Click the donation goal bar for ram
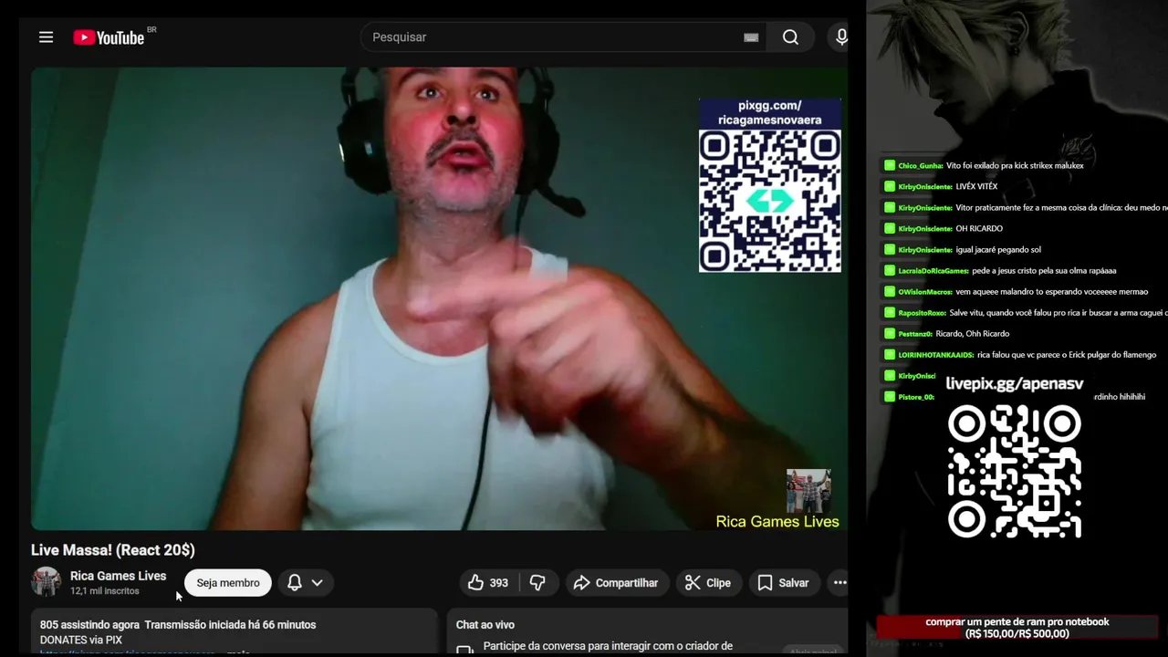This screenshot has height=657, width=1168. pos(1017,628)
